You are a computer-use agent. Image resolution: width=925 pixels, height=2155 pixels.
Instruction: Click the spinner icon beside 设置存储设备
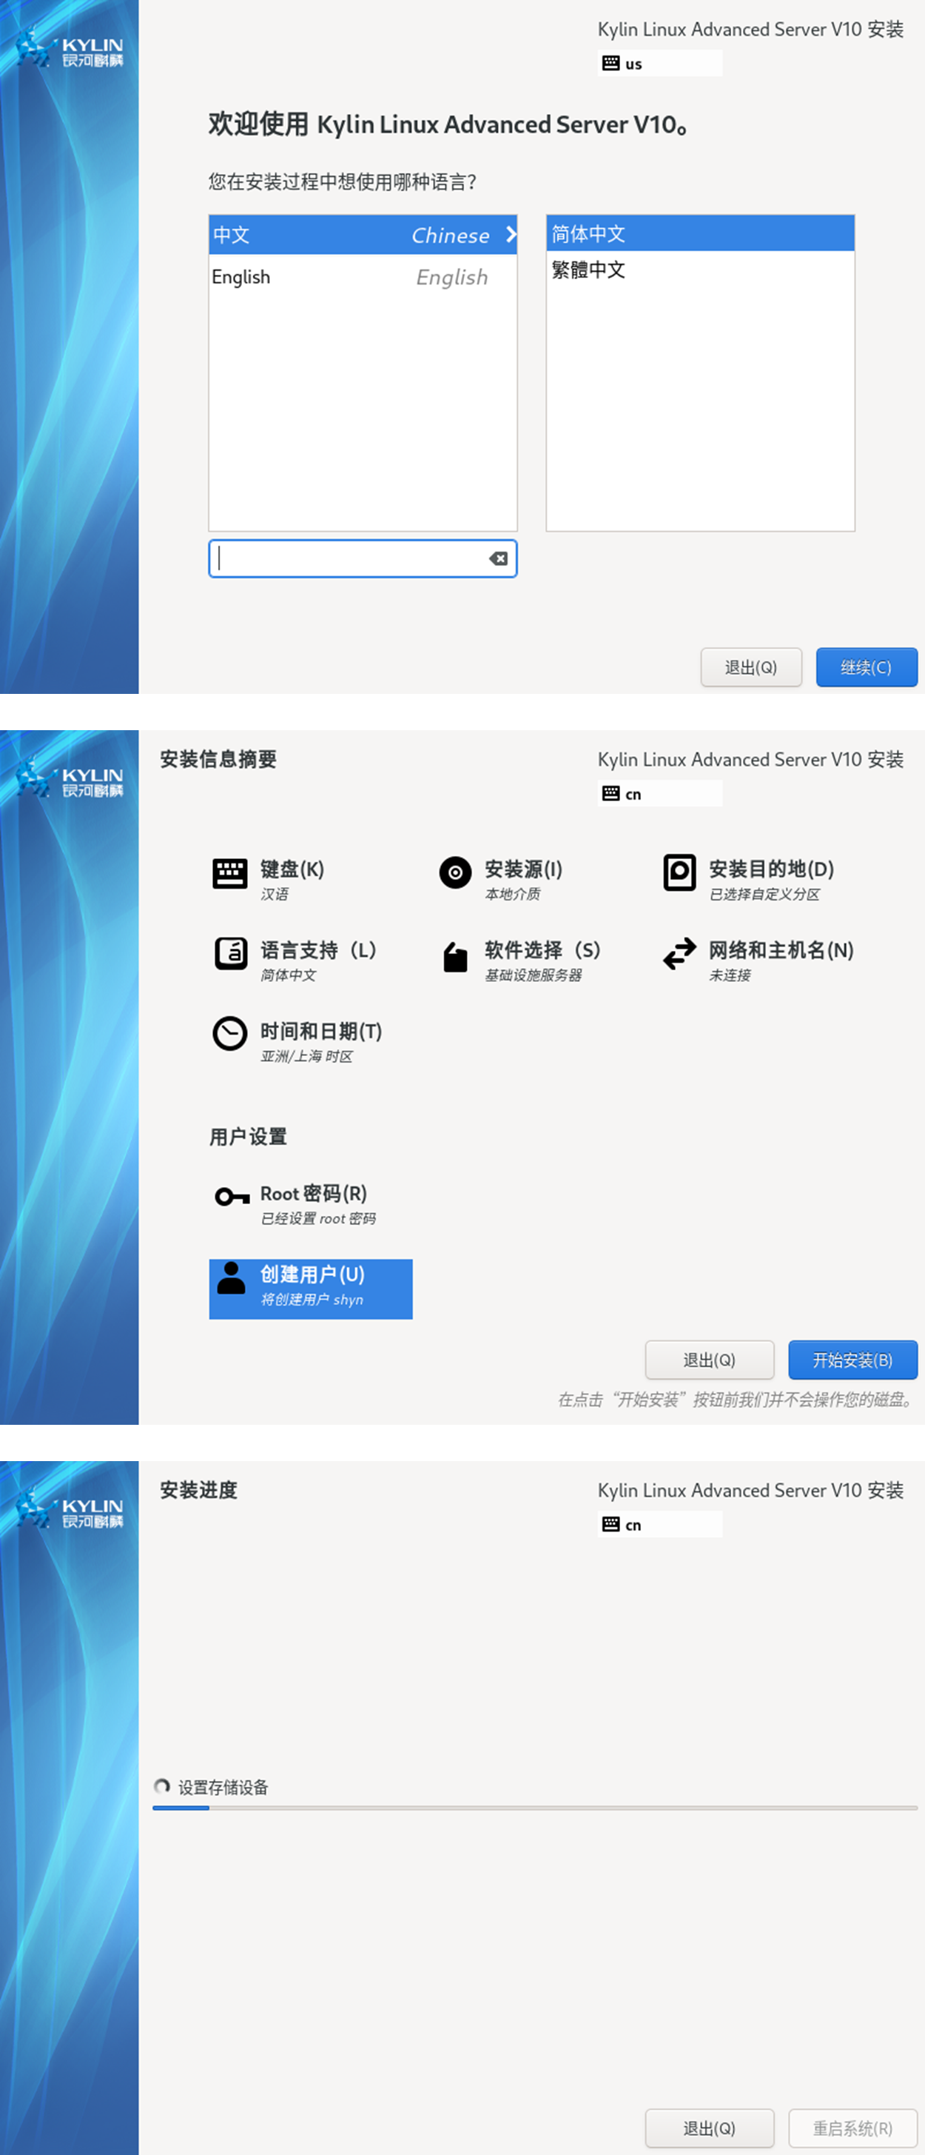[x=162, y=1786]
